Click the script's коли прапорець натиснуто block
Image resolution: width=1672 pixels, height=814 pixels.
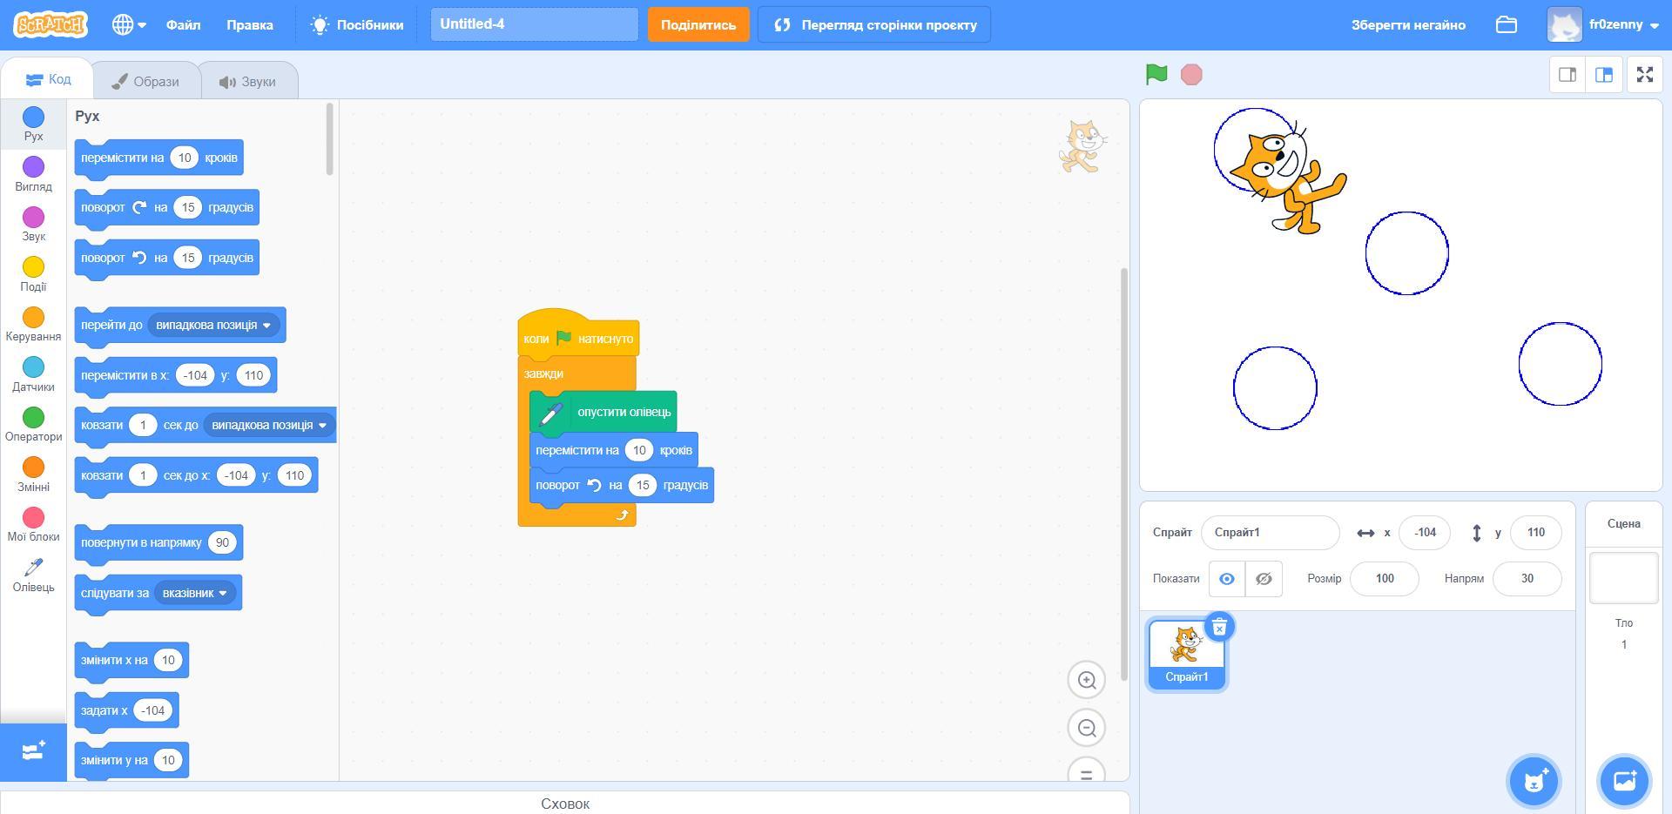point(578,335)
